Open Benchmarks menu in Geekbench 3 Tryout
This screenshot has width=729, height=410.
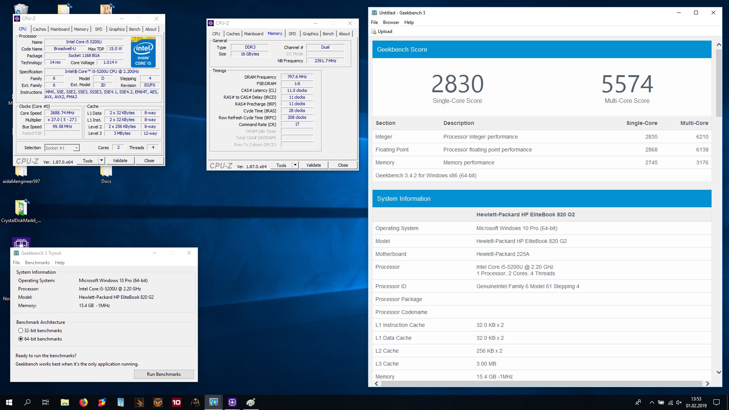37,263
